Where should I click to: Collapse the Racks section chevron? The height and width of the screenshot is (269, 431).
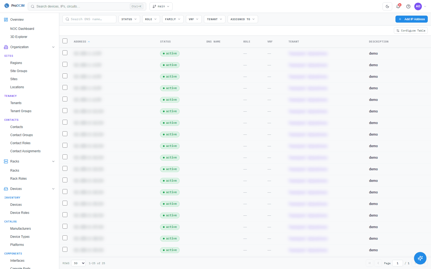click(53, 161)
